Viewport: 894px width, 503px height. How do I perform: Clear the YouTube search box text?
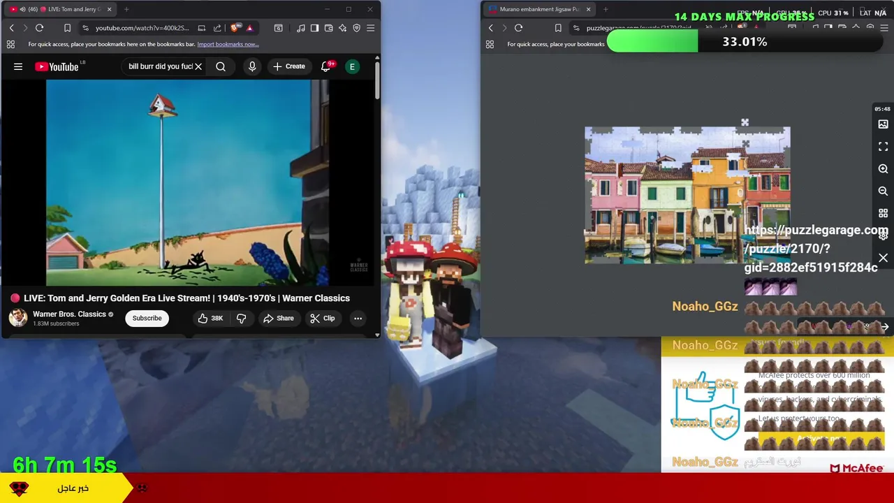[198, 66]
